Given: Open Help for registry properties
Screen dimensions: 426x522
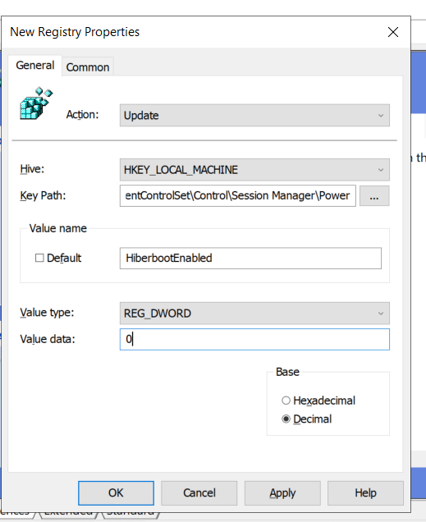Looking at the screenshot, I should pos(365,493).
